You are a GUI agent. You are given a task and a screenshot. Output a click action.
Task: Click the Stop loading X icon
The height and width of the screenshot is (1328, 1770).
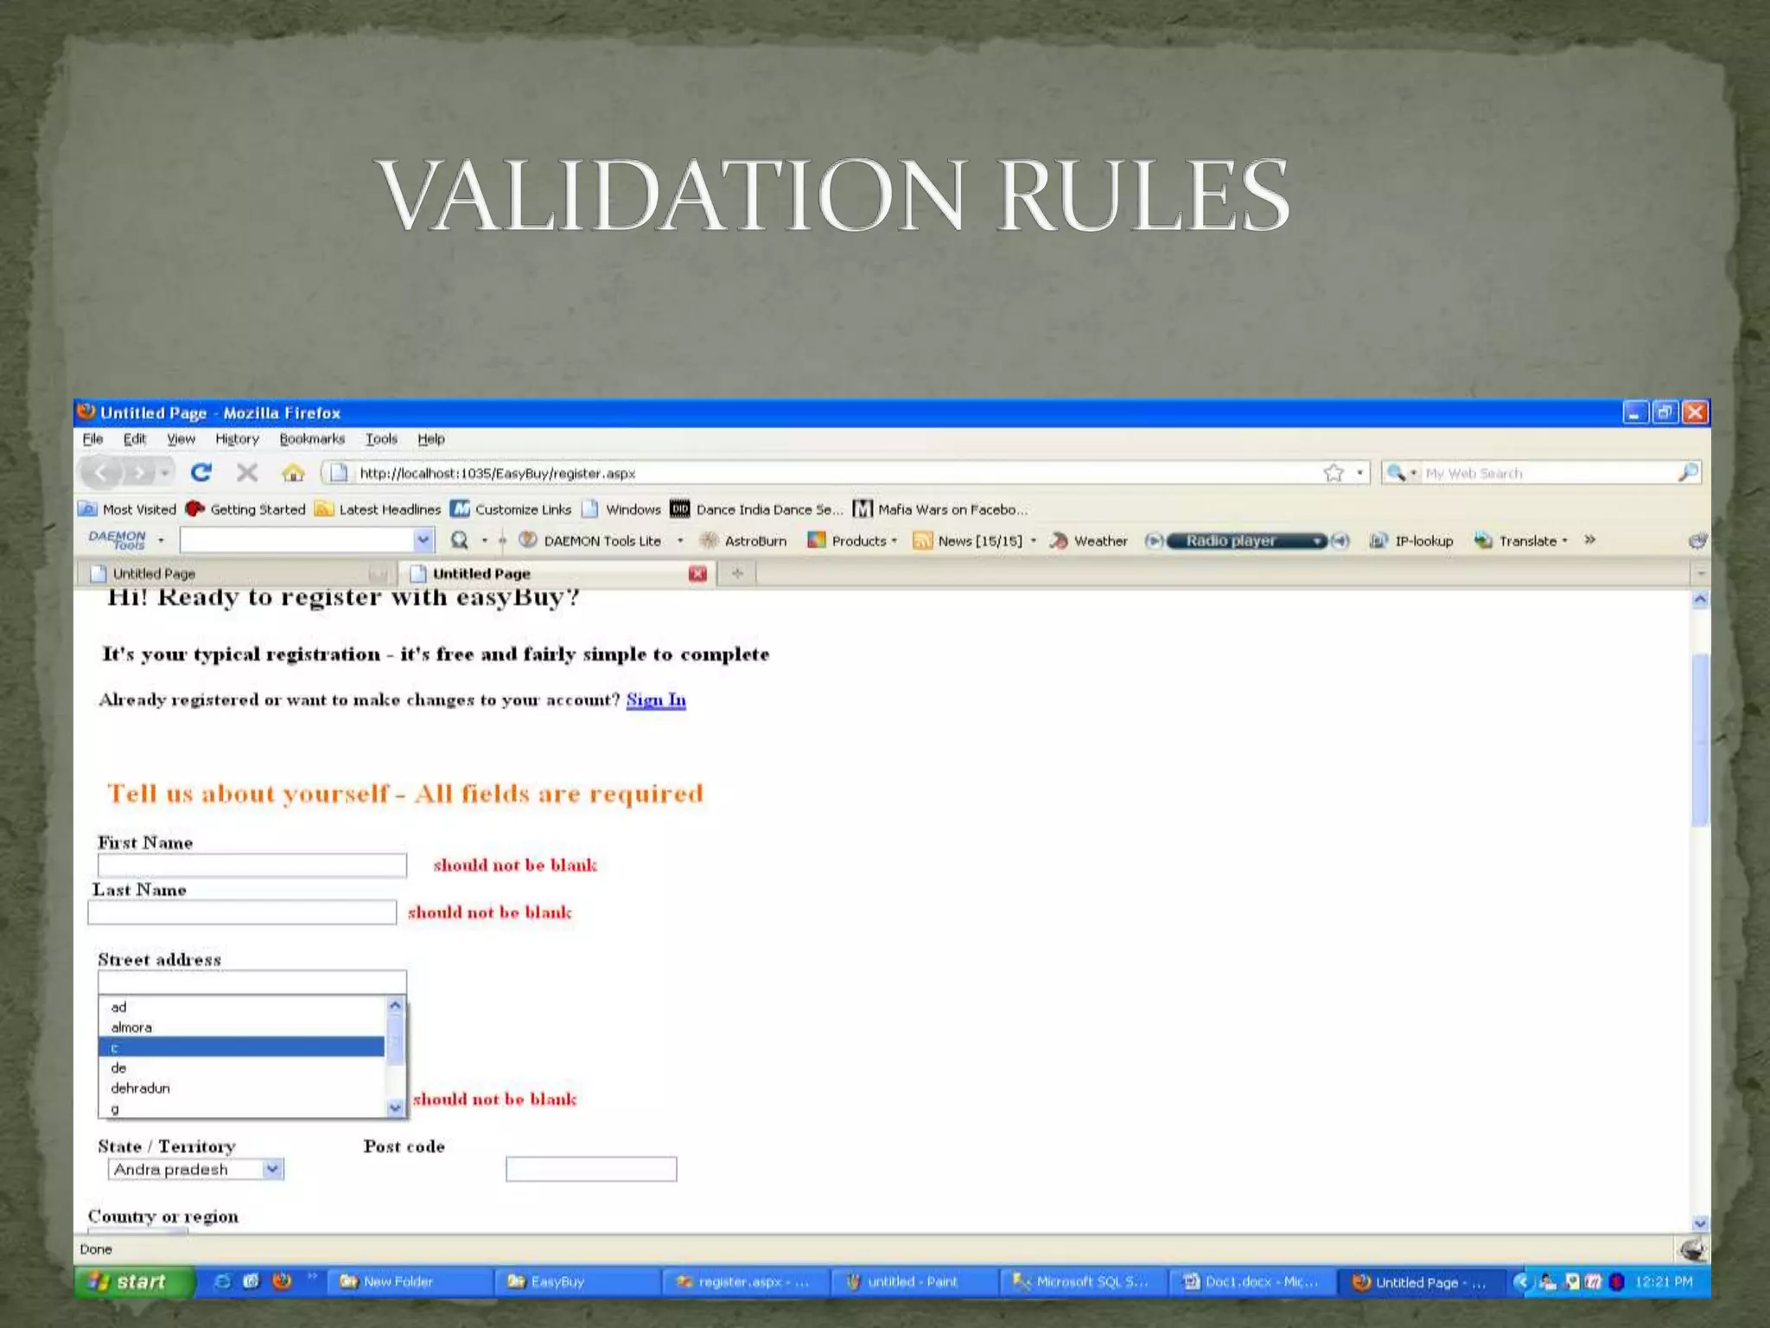pyautogui.click(x=247, y=472)
